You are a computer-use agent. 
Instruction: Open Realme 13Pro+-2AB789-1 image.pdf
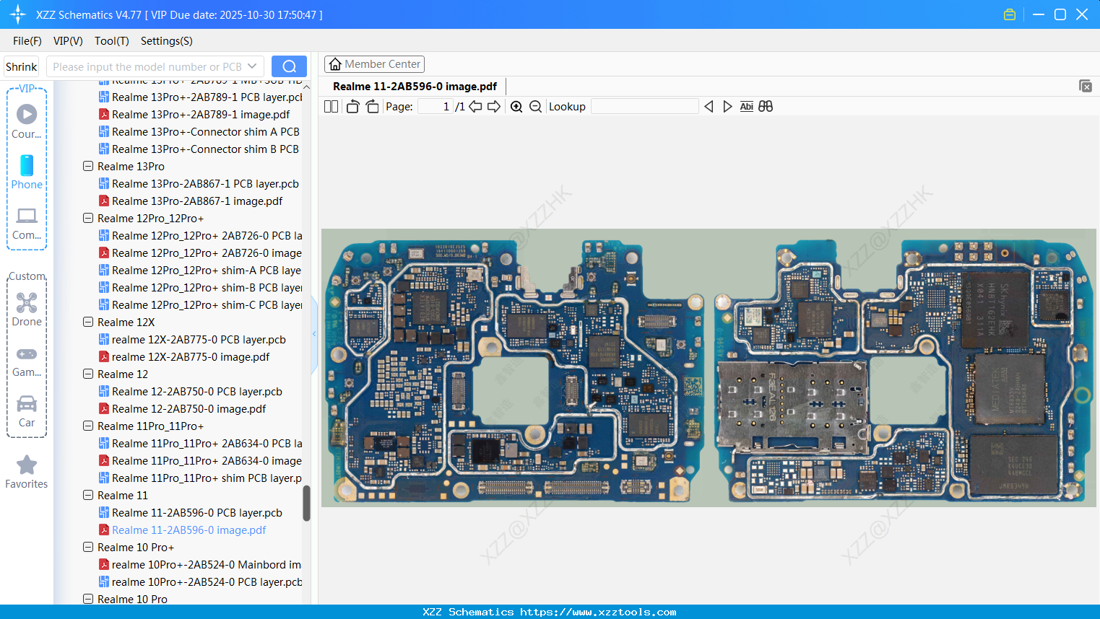point(200,114)
